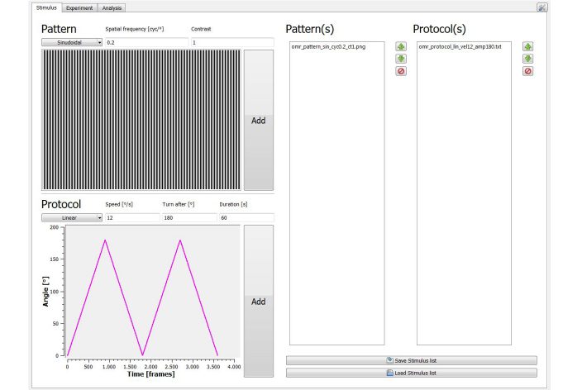
Task: Switch to the Experiment tab
Action: (79, 7)
